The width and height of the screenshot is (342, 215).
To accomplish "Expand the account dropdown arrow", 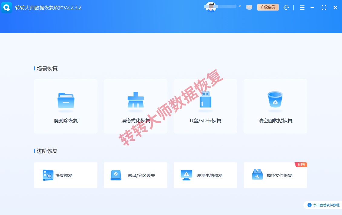I will (240, 6).
